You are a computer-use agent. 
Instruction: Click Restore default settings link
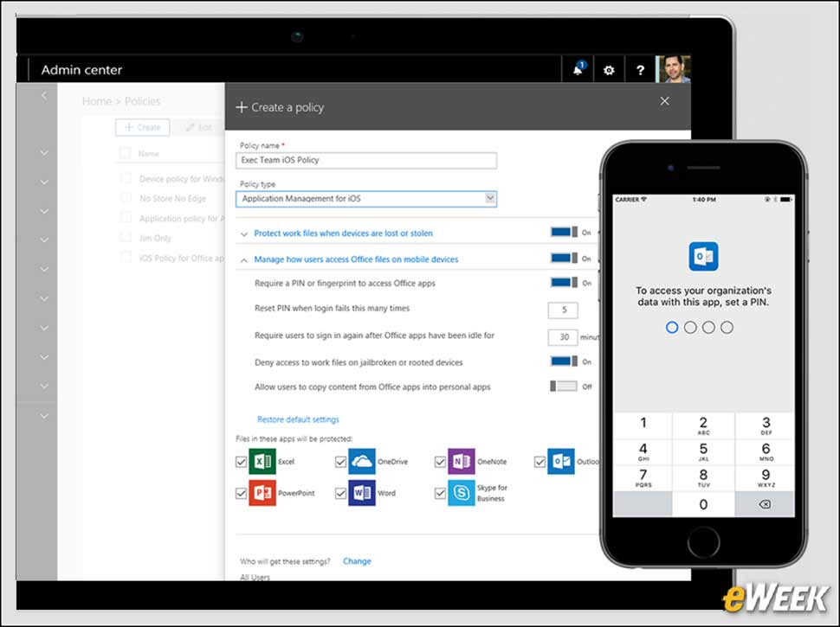point(298,419)
